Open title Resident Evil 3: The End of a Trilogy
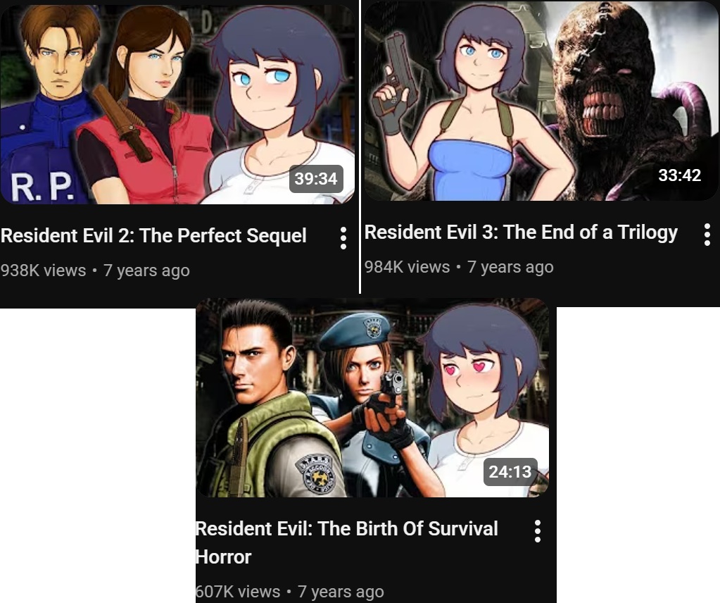The width and height of the screenshot is (720, 603). point(521,232)
